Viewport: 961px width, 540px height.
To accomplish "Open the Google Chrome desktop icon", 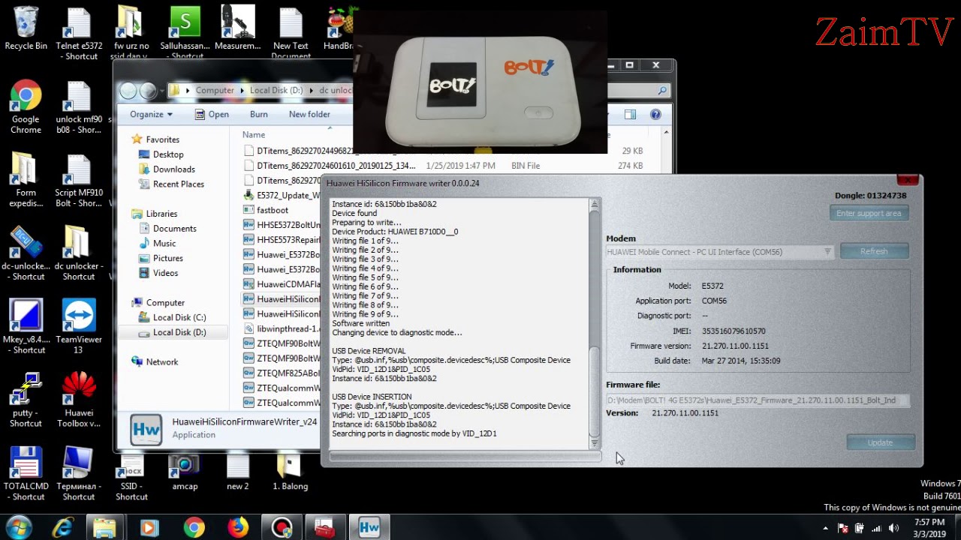I will pyautogui.click(x=26, y=106).
